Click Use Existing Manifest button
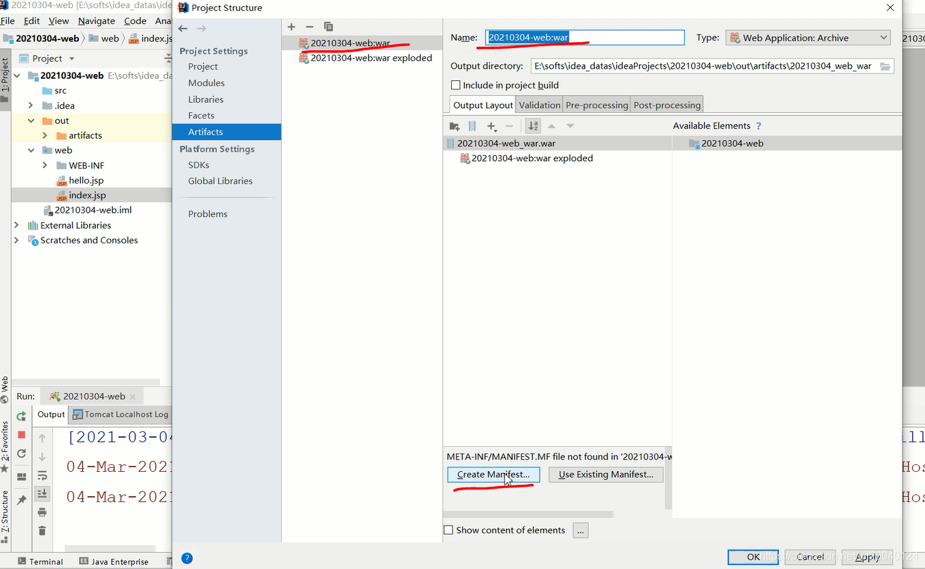 click(x=606, y=475)
